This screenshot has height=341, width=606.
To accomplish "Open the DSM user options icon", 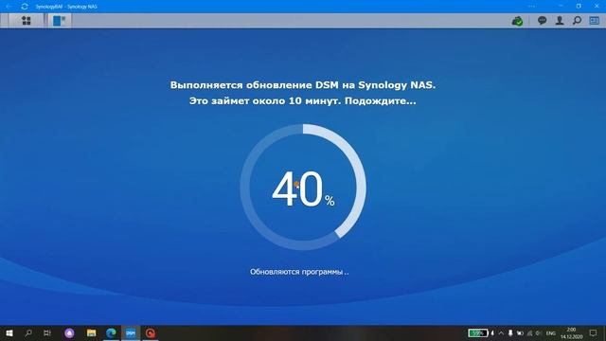I will [x=560, y=21].
